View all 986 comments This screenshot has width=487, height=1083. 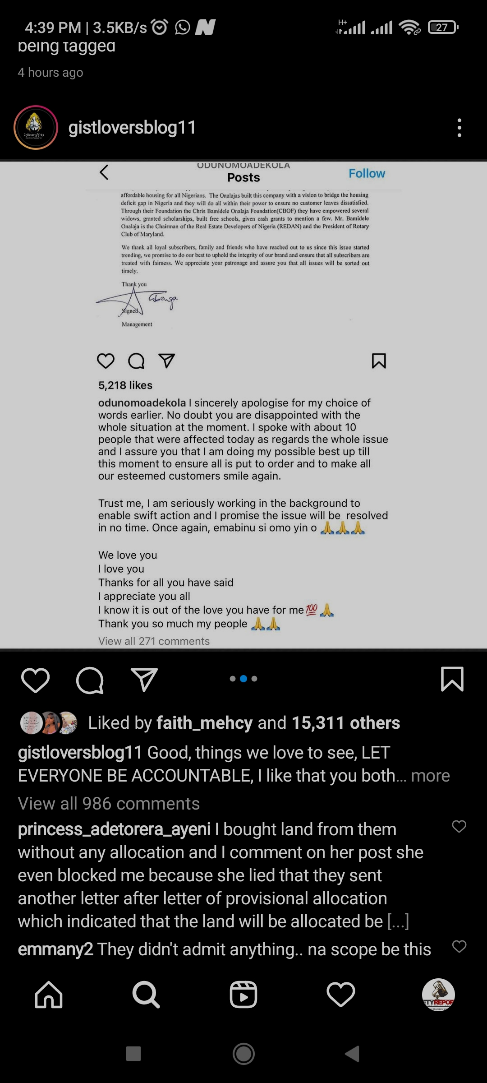(109, 804)
